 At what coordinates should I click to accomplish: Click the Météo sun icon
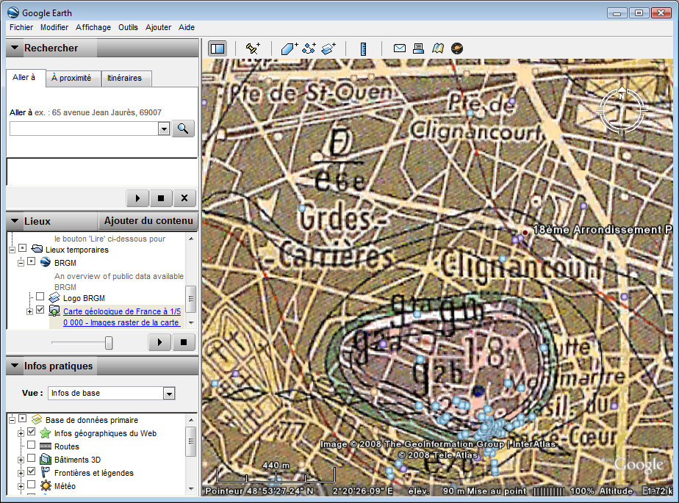tap(46, 485)
